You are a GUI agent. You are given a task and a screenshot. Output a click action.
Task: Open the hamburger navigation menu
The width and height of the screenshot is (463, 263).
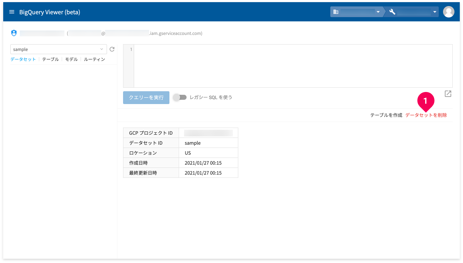(x=12, y=12)
